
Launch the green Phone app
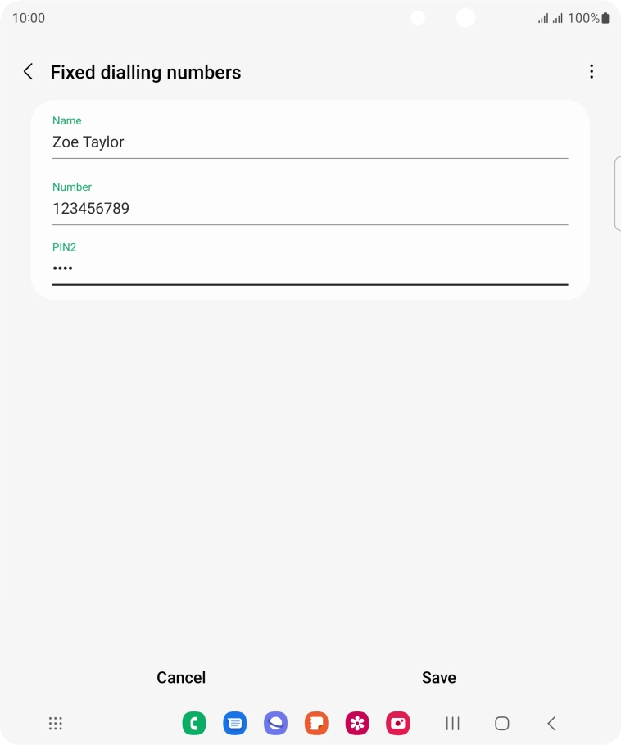194,723
